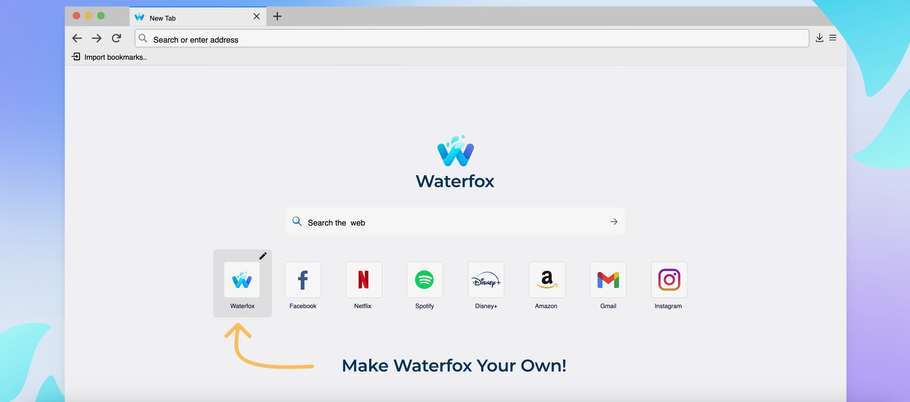
Task: Open the Disney+ shortcut
Action: (486, 280)
